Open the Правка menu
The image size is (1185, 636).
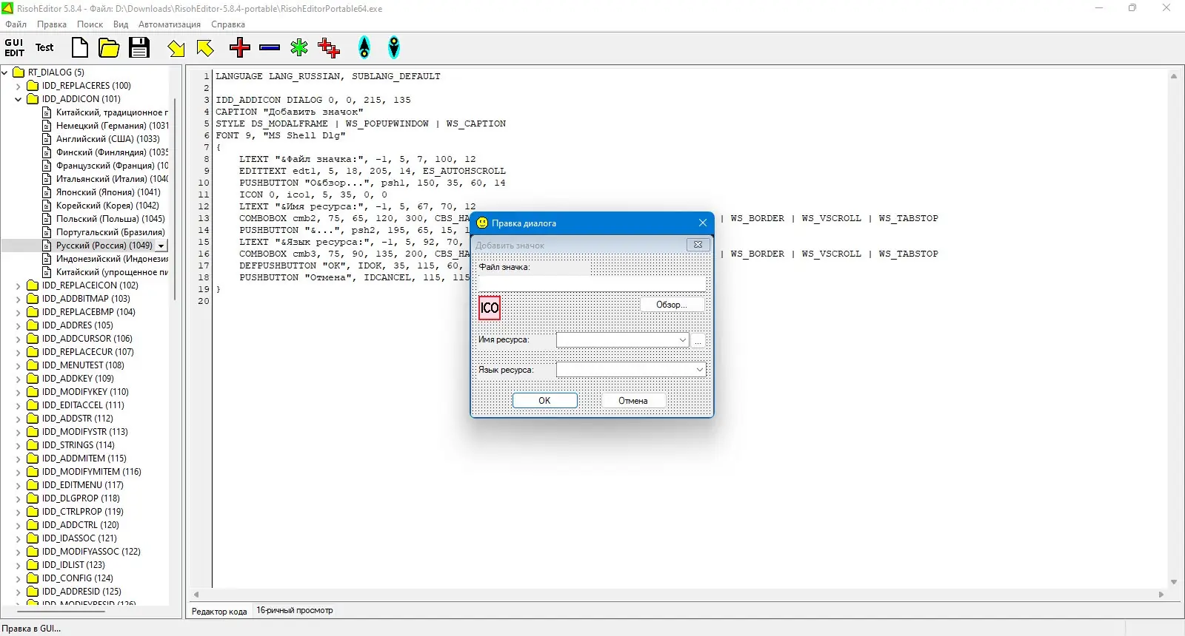[x=52, y=24]
